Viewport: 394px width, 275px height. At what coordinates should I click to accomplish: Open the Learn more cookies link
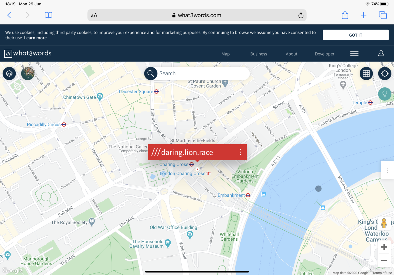(35, 38)
